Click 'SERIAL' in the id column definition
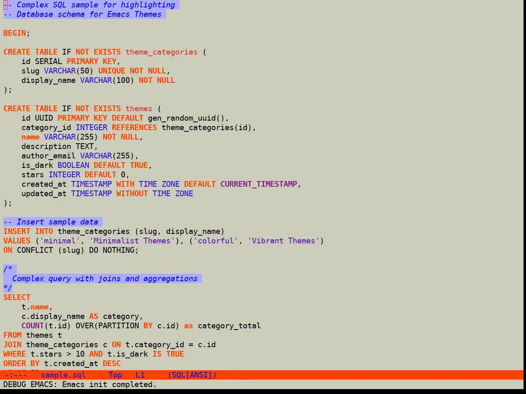This screenshot has height=394, width=526. pos(48,62)
